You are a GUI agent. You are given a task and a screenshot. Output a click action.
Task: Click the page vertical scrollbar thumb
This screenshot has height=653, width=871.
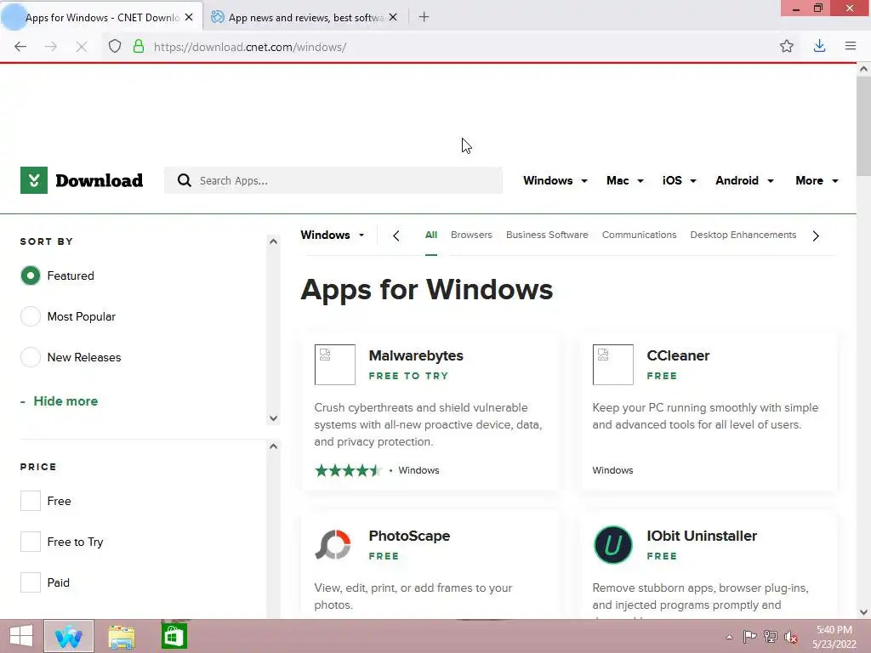coord(863,126)
